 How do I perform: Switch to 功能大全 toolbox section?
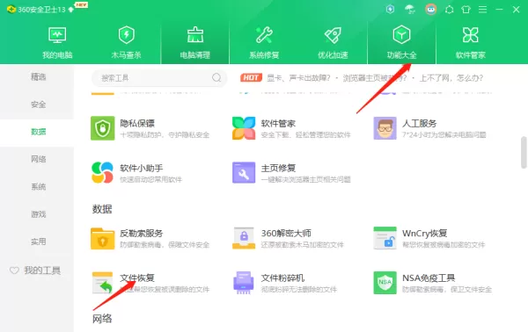401,42
